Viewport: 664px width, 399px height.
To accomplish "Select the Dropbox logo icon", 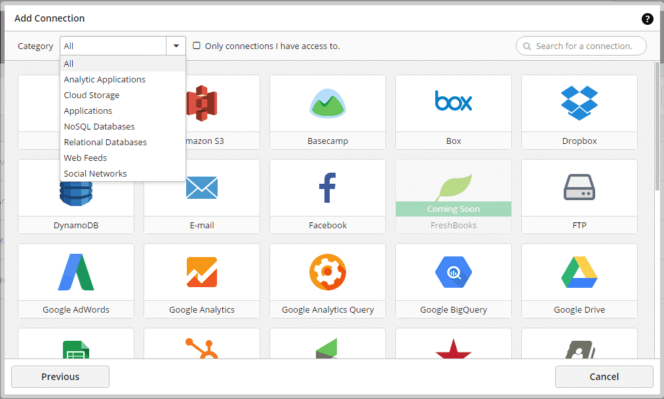I will click(579, 103).
